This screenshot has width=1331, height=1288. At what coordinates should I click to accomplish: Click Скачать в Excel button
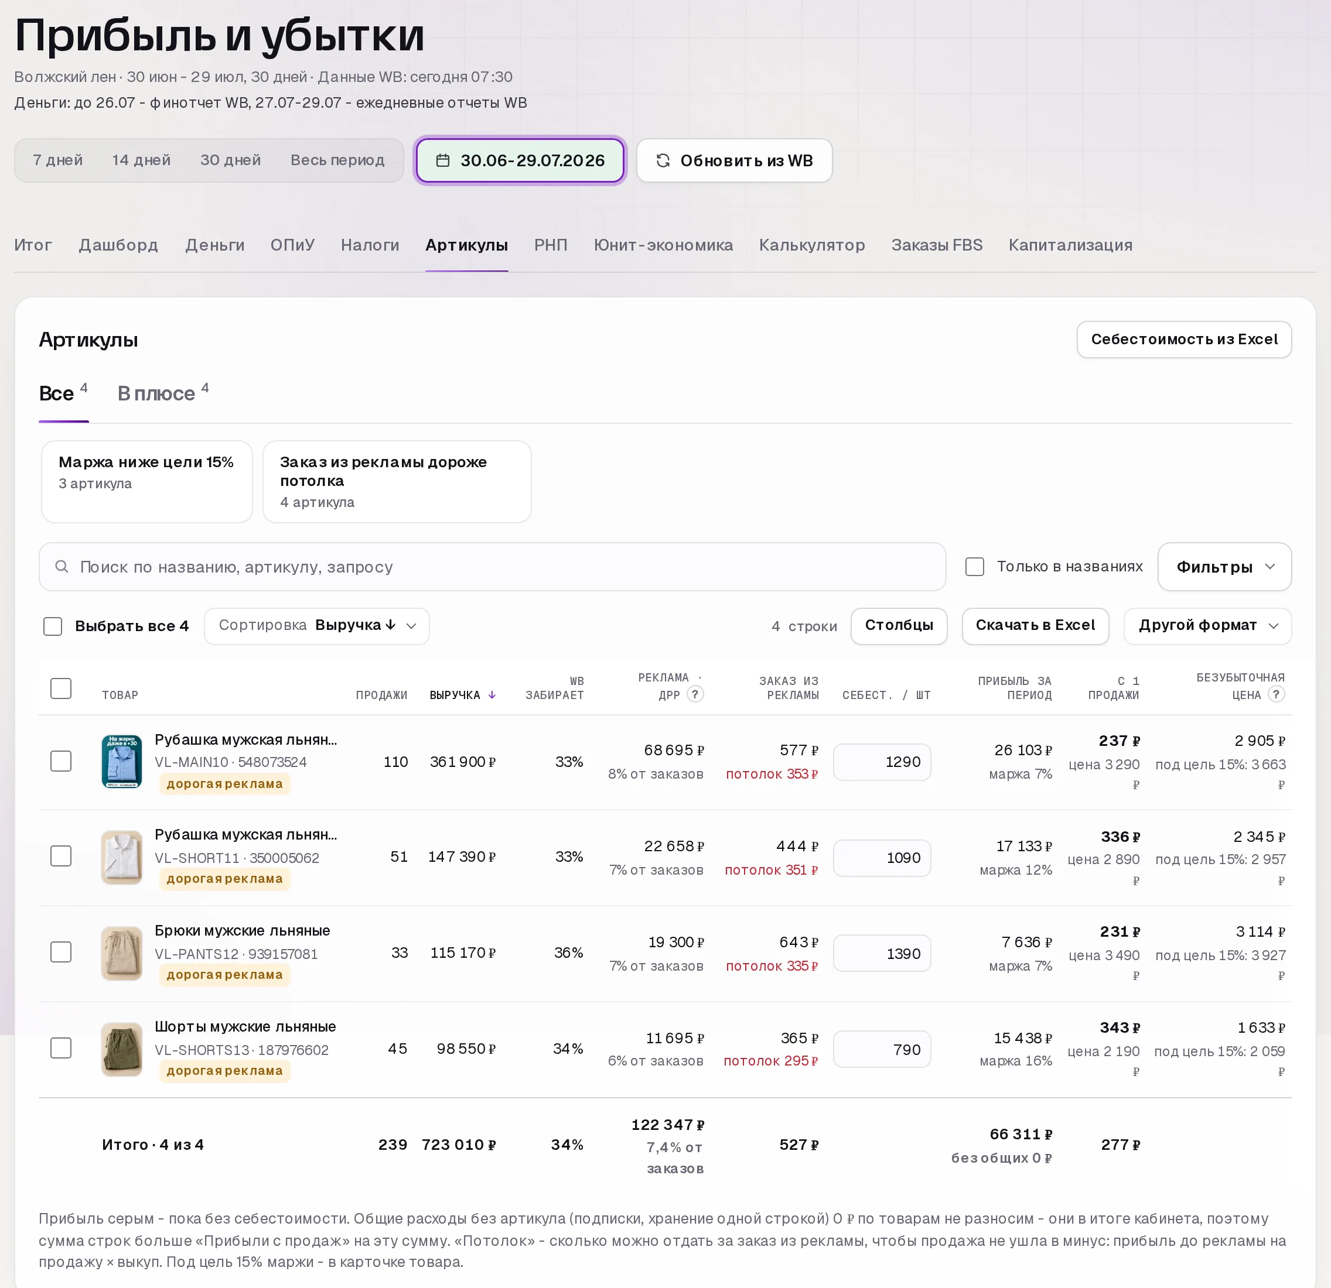click(x=1035, y=626)
